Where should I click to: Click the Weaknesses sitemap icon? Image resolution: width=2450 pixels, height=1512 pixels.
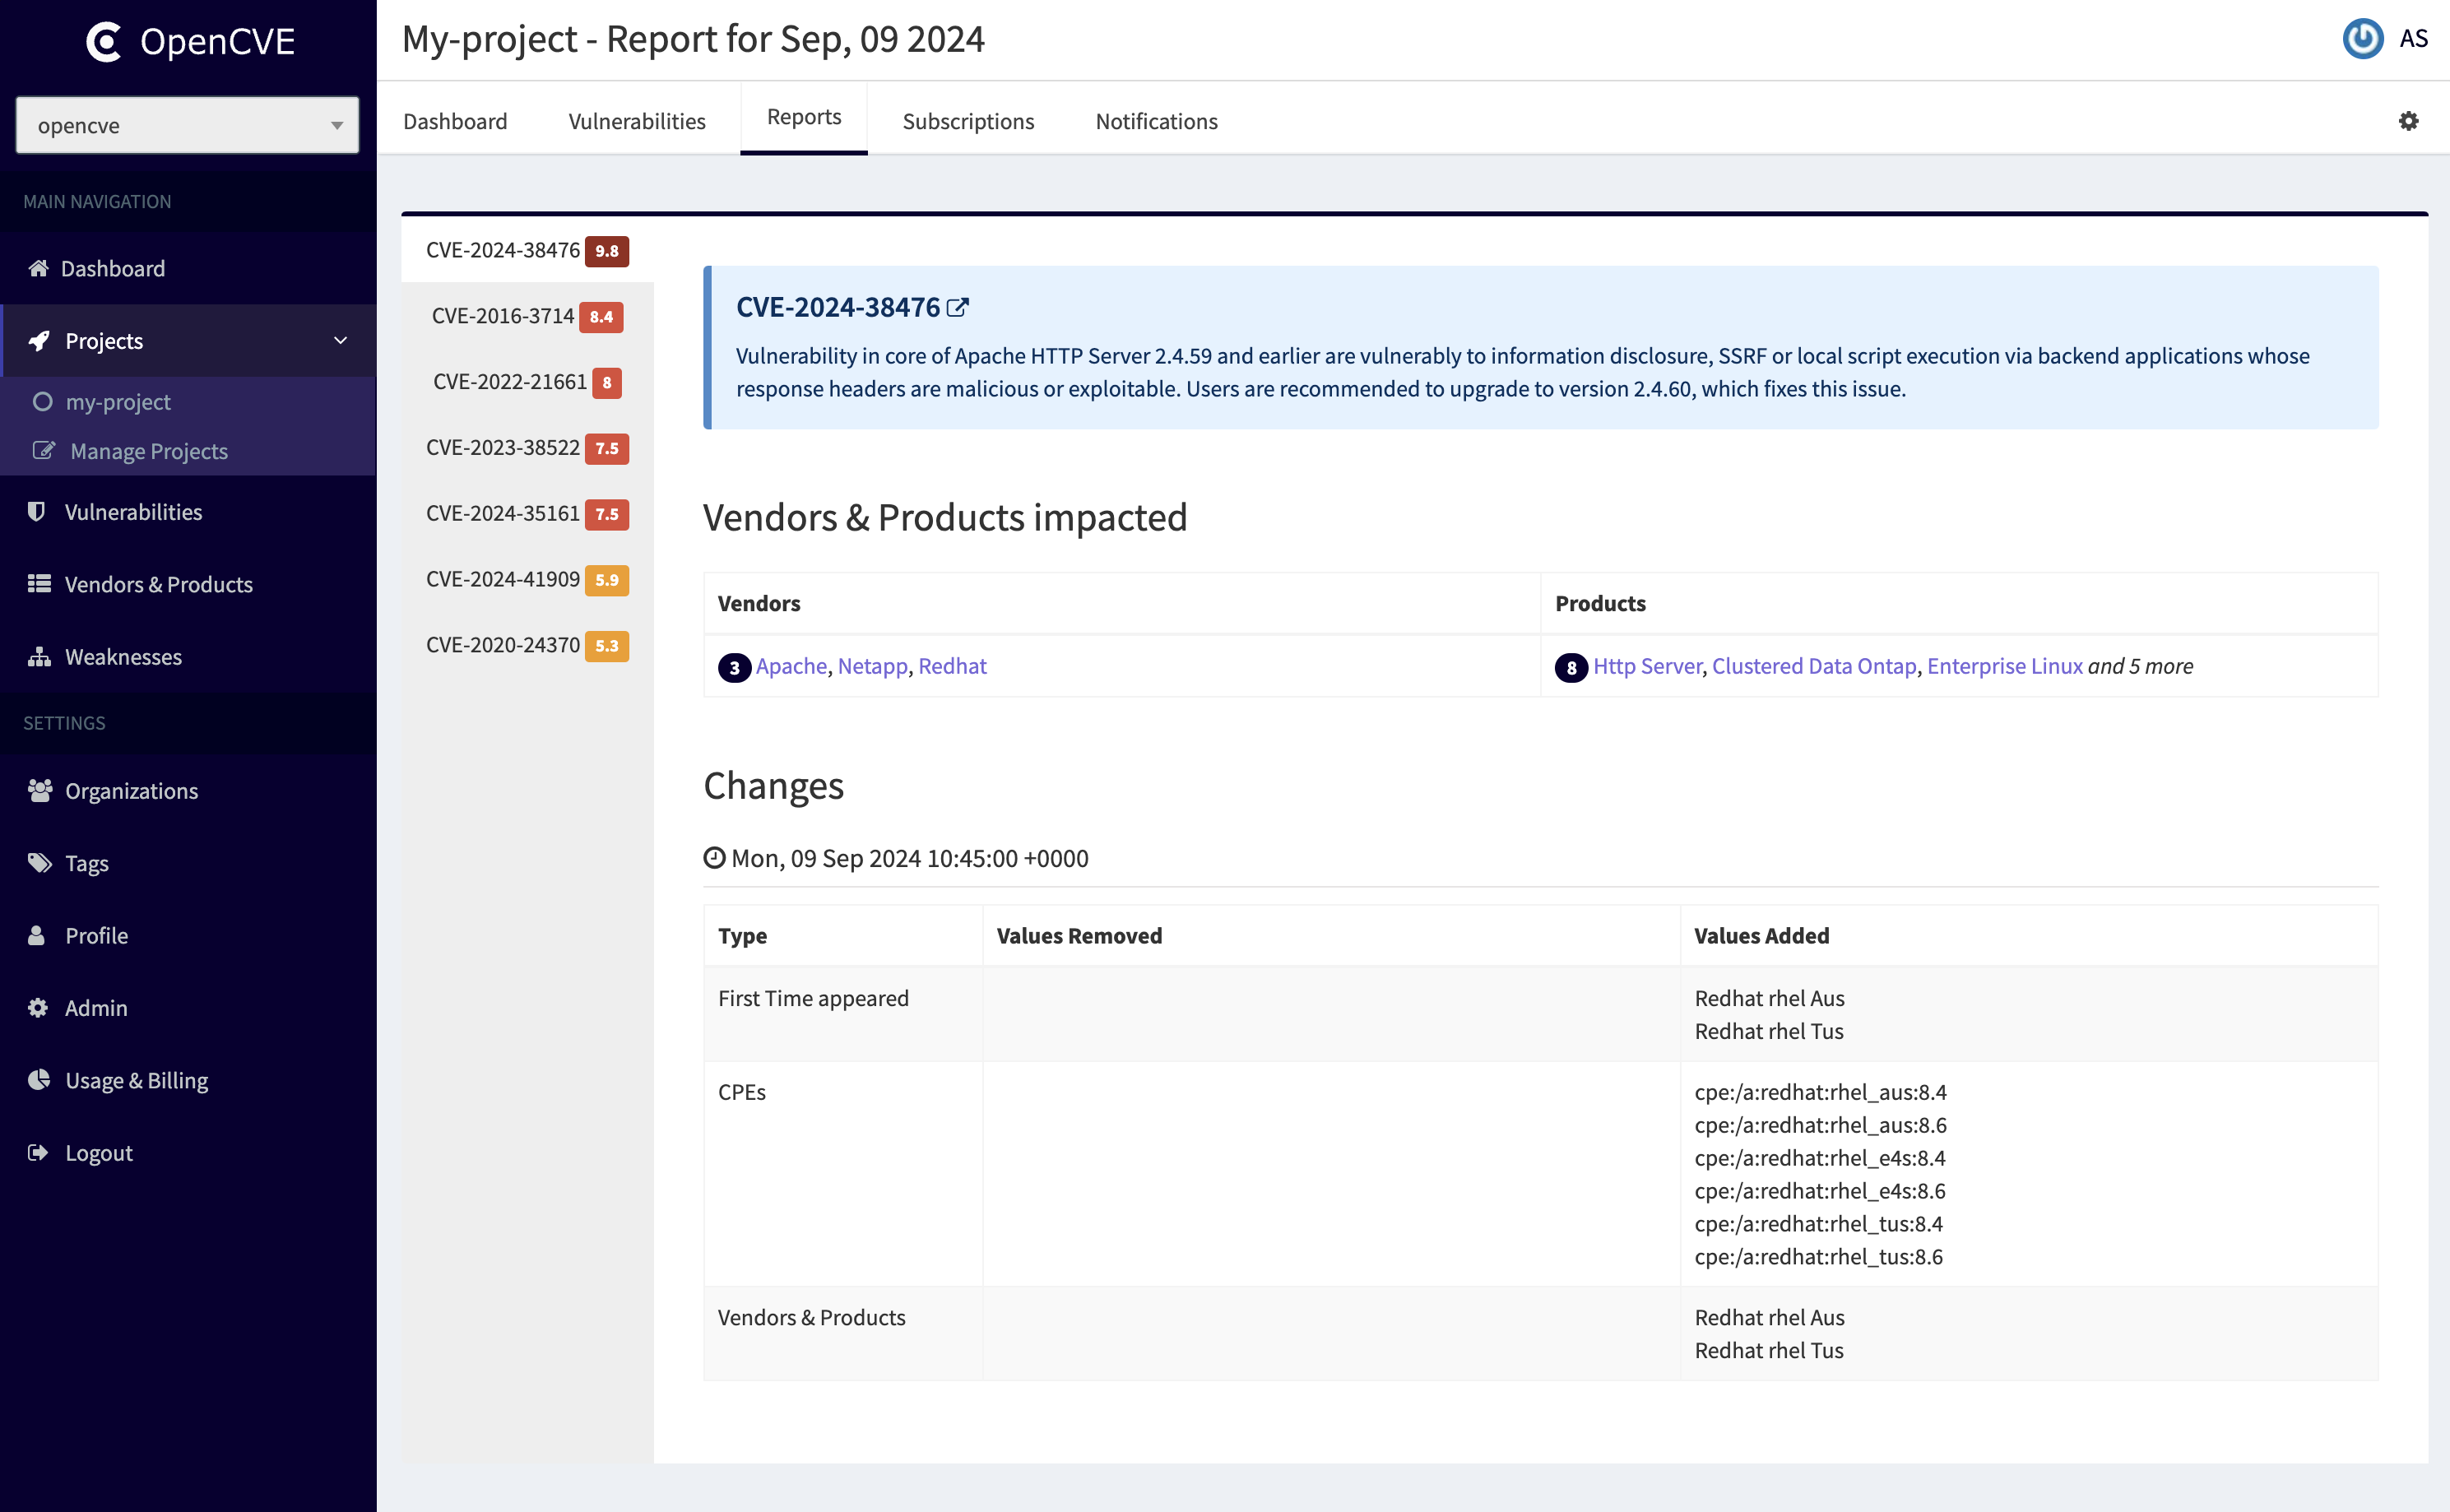[39, 657]
